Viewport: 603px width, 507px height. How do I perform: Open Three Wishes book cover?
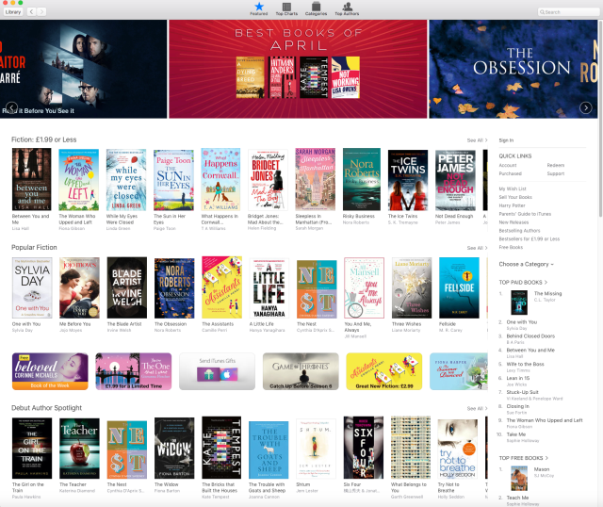click(x=412, y=287)
